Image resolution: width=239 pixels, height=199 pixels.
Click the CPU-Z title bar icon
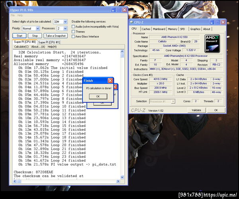131,22
